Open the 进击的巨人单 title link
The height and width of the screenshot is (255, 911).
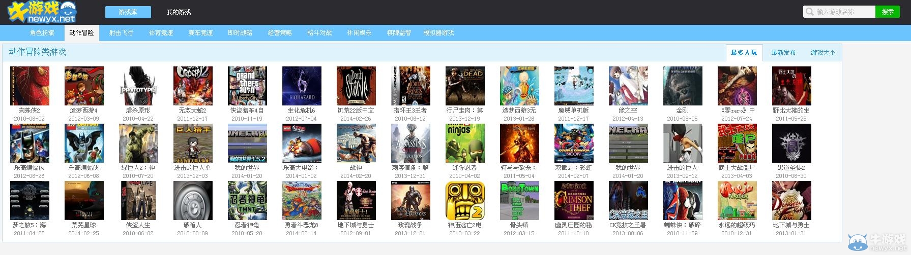(x=193, y=167)
